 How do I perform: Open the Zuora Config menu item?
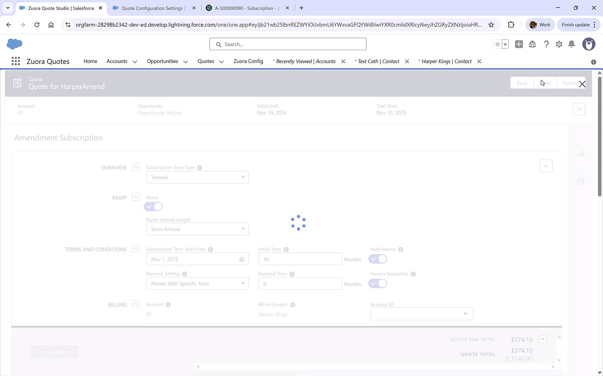[x=248, y=61]
